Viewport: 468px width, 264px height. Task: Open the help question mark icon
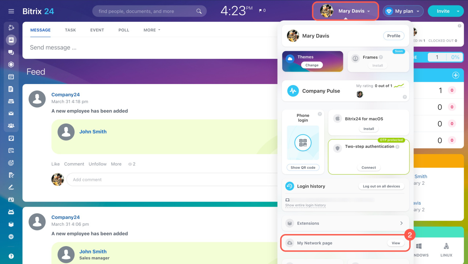coord(11,256)
